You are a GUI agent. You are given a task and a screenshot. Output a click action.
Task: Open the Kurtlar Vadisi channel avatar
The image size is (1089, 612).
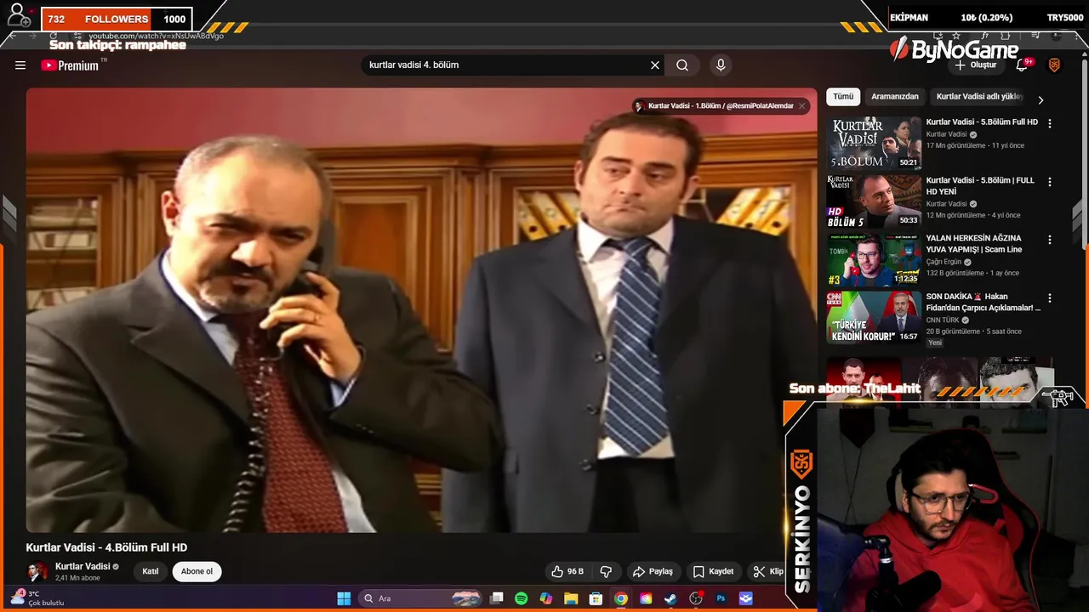pos(37,571)
